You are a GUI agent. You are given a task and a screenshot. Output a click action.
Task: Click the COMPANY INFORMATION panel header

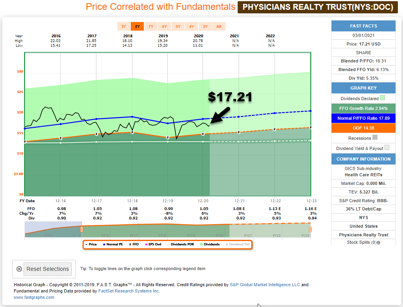363,159
